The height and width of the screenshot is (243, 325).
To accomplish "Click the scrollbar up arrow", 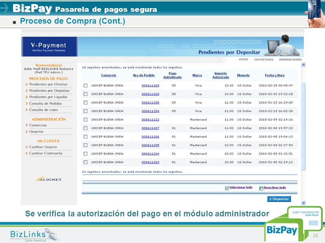I will 303,65.
